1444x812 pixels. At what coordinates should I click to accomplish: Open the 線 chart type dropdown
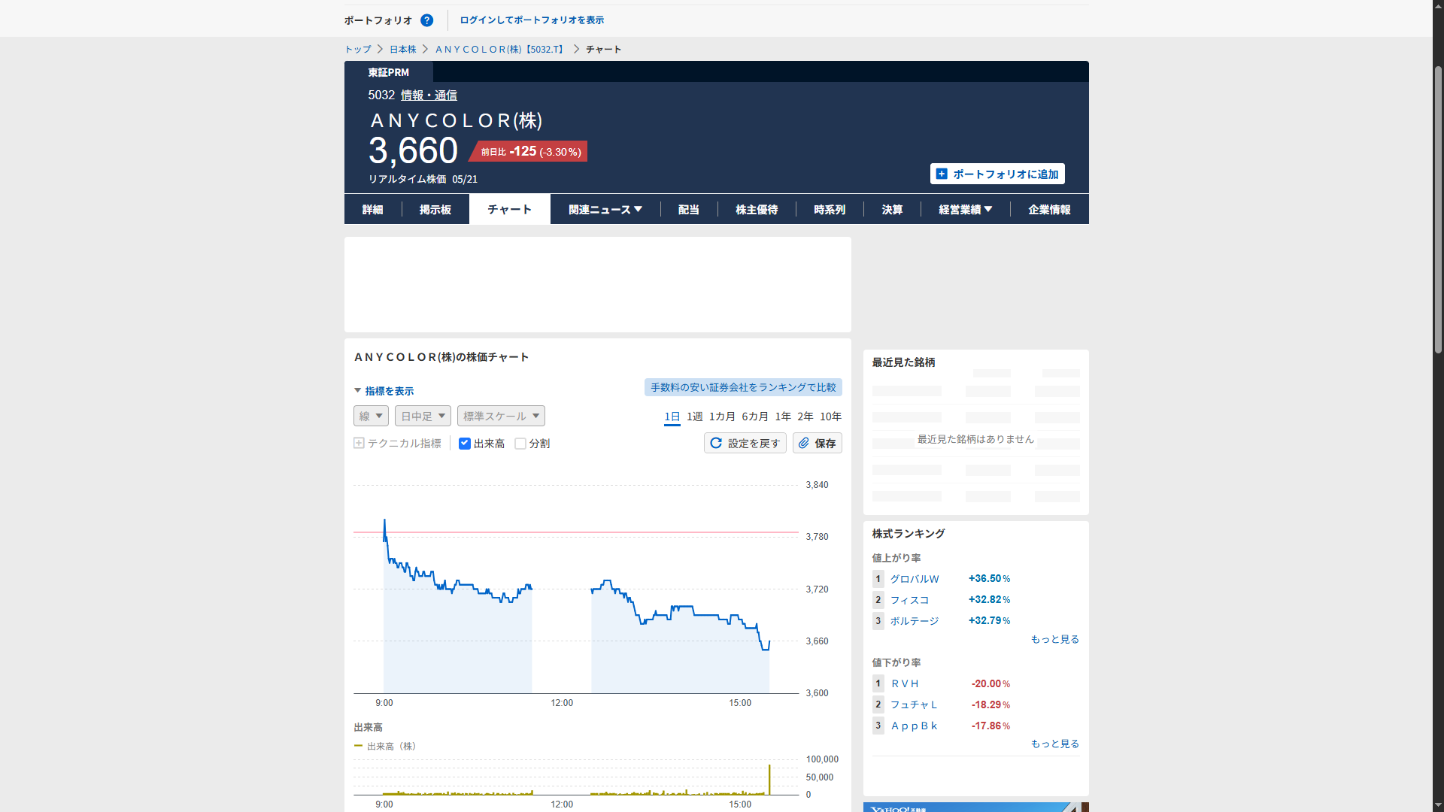(x=371, y=416)
